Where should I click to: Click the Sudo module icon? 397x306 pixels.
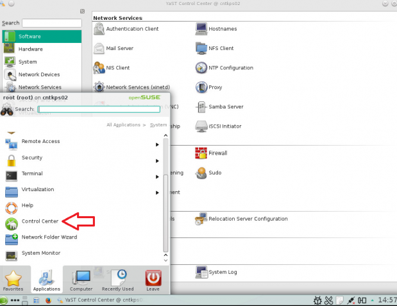[201, 173]
